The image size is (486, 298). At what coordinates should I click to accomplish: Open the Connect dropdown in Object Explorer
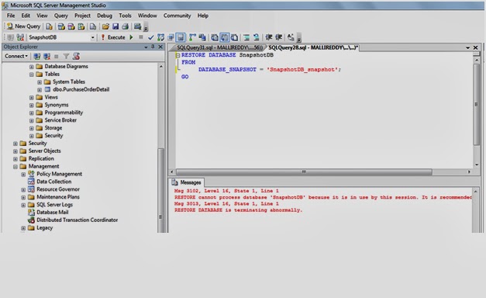pos(16,56)
